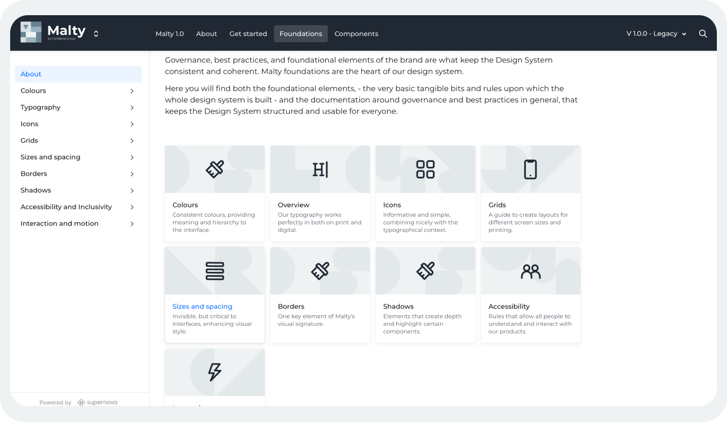
Task: Click the Malty logo image
Action: [31, 32]
